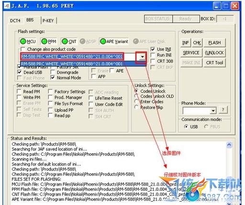Open the product code dropdown arrow
The height and width of the screenshot is (205, 245).
[x=142, y=57]
